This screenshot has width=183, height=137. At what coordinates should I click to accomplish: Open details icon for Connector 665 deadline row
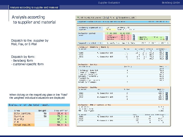pos(167,57)
